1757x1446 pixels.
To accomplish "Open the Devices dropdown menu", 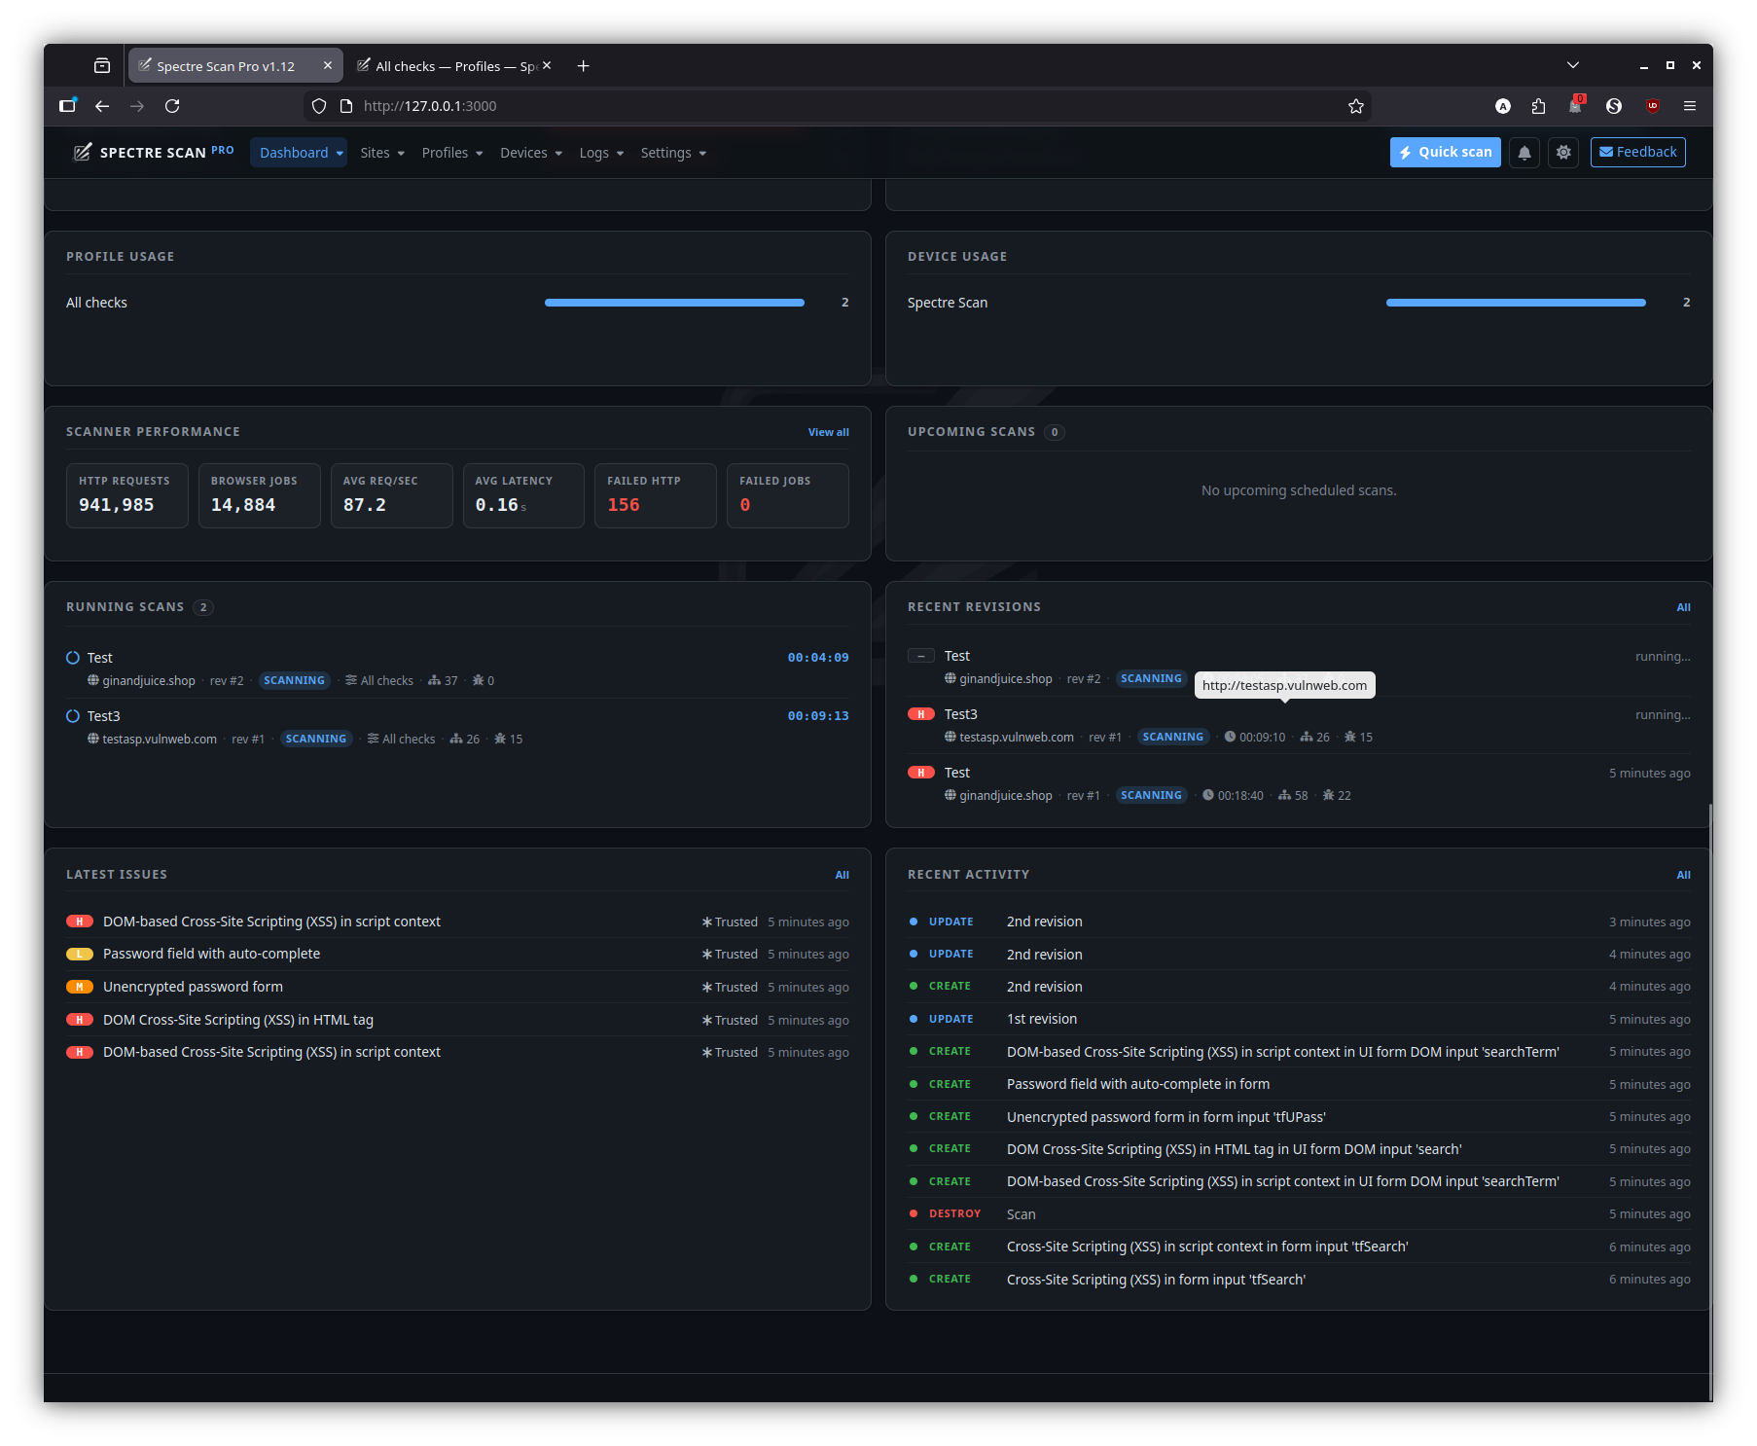I will tap(531, 153).
